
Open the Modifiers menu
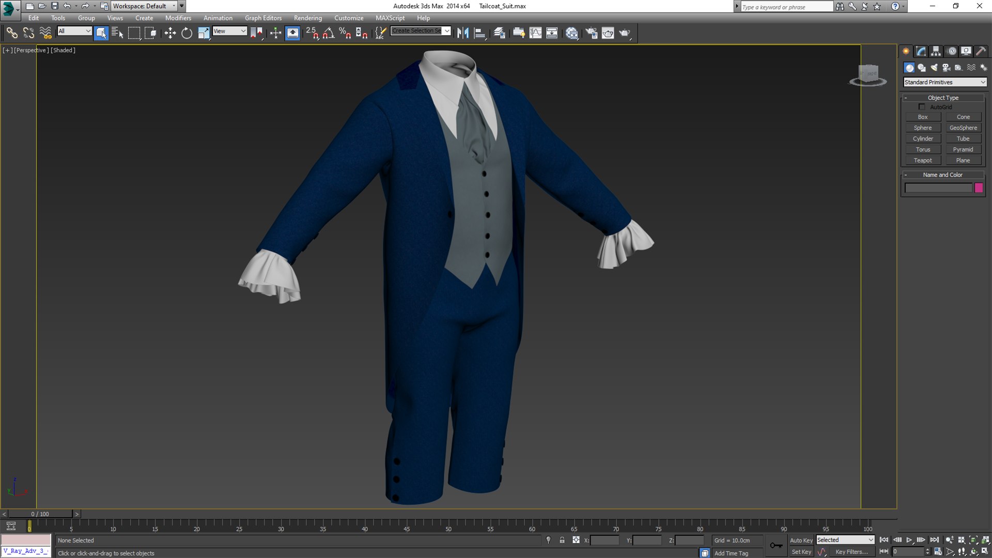click(178, 18)
